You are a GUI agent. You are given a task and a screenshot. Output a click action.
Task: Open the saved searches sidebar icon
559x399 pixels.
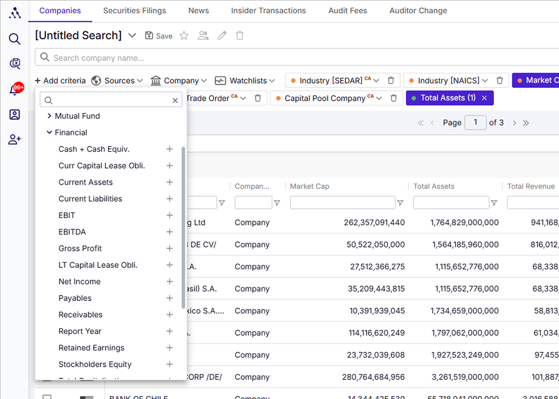(15, 64)
